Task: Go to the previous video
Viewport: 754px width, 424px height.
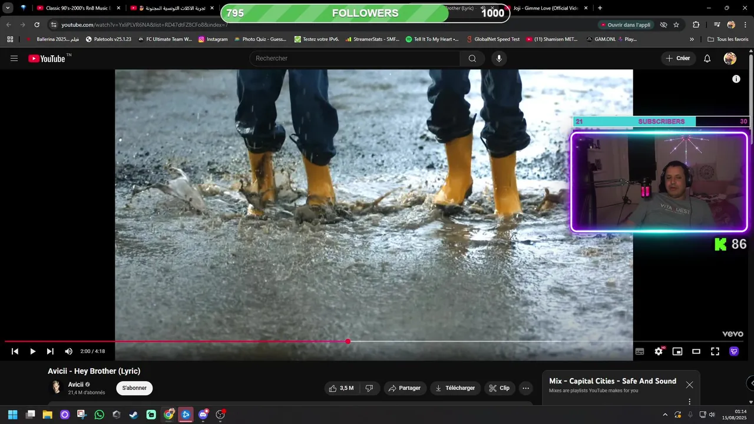Action: (x=15, y=352)
